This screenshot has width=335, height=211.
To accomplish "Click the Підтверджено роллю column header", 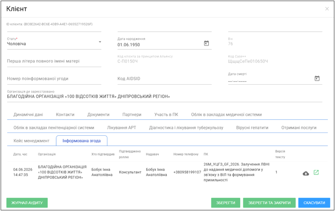I will point(130,154).
